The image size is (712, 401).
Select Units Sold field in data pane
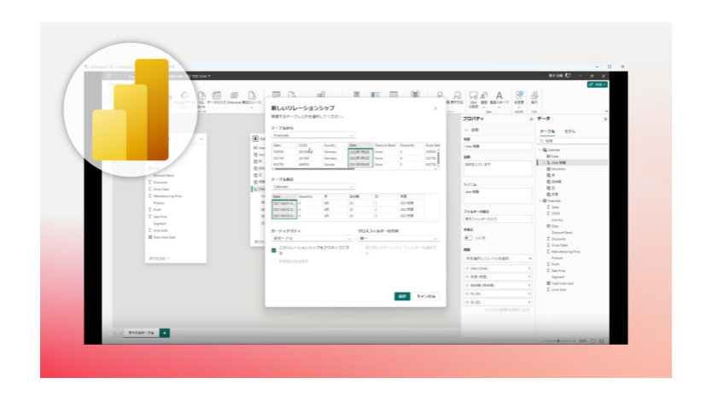558,289
